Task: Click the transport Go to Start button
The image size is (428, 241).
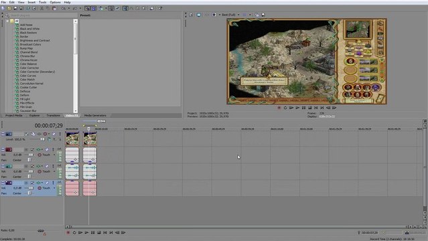Action: click(104, 232)
